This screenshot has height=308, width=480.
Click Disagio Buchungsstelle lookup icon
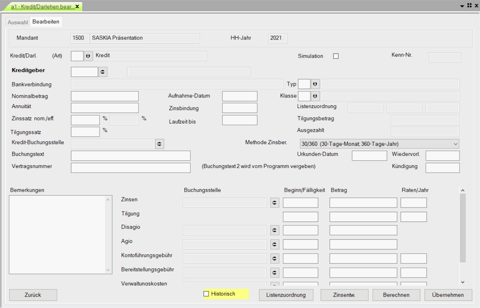click(274, 230)
